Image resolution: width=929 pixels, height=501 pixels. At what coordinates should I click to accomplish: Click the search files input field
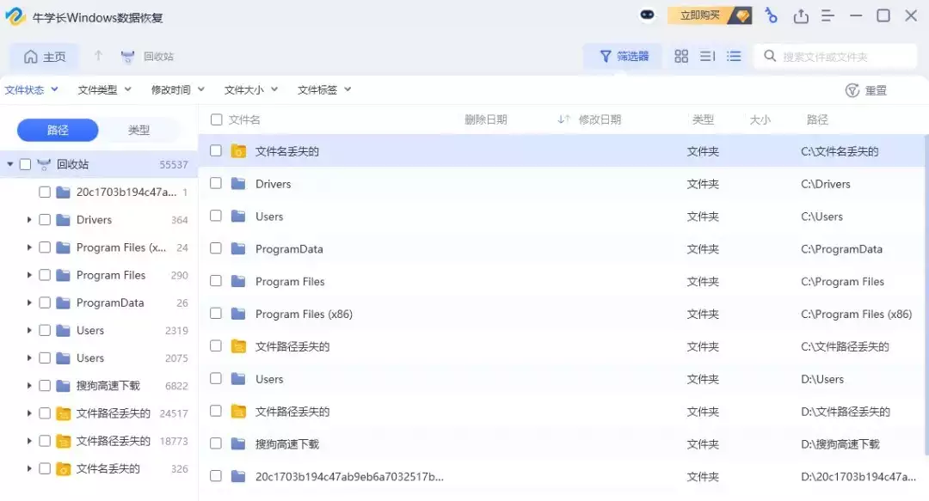click(x=835, y=56)
